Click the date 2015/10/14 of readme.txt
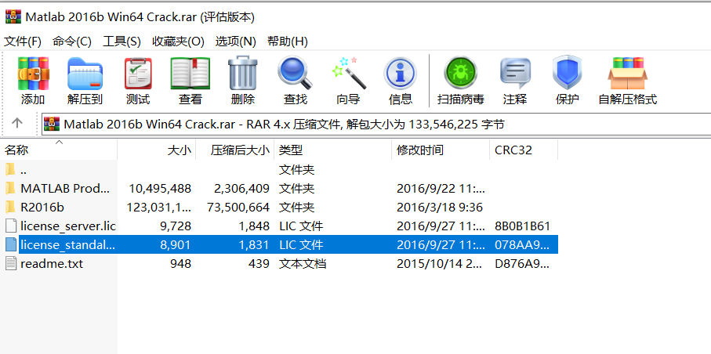 [x=440, y=263]
